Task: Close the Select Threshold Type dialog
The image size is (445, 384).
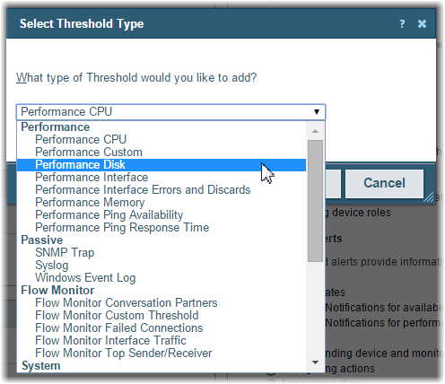Action: tap(422, 23)
